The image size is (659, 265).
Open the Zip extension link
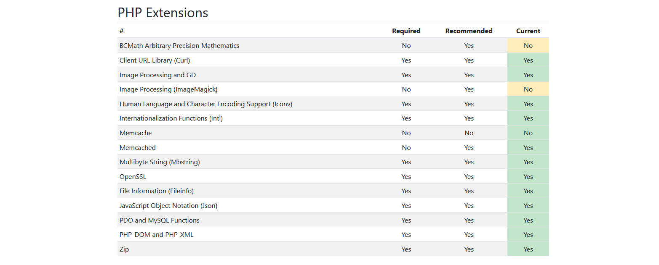[124, 249]
